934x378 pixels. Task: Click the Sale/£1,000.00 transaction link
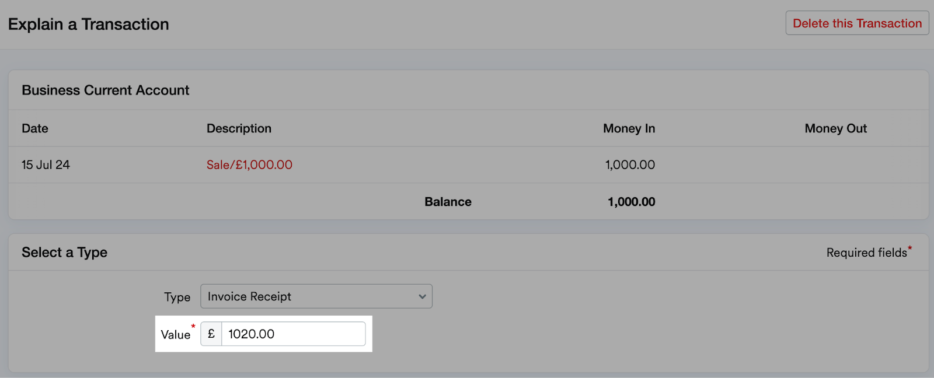(x=249, y=164)
